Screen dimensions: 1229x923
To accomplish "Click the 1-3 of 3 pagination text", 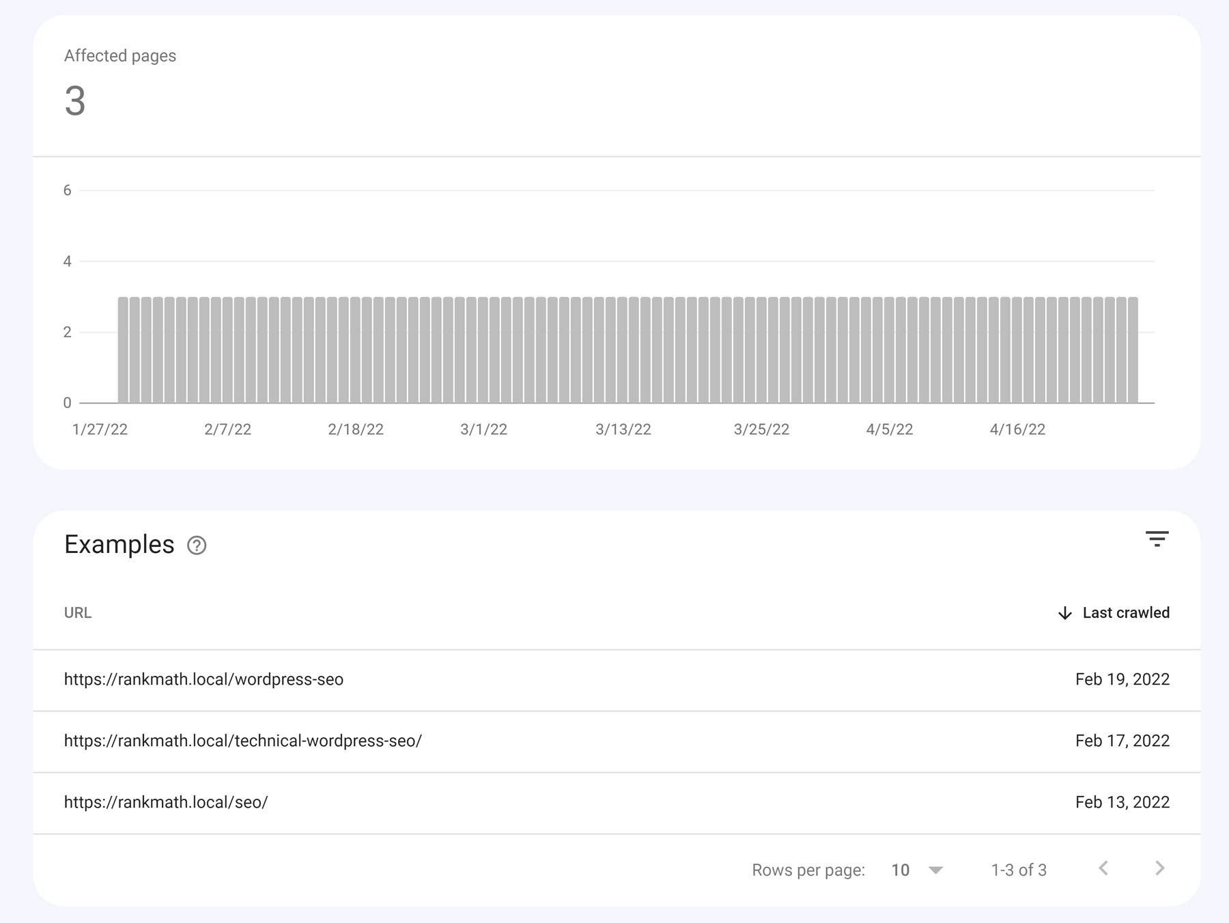I will pyautogui.click(x=1019, y=870).
